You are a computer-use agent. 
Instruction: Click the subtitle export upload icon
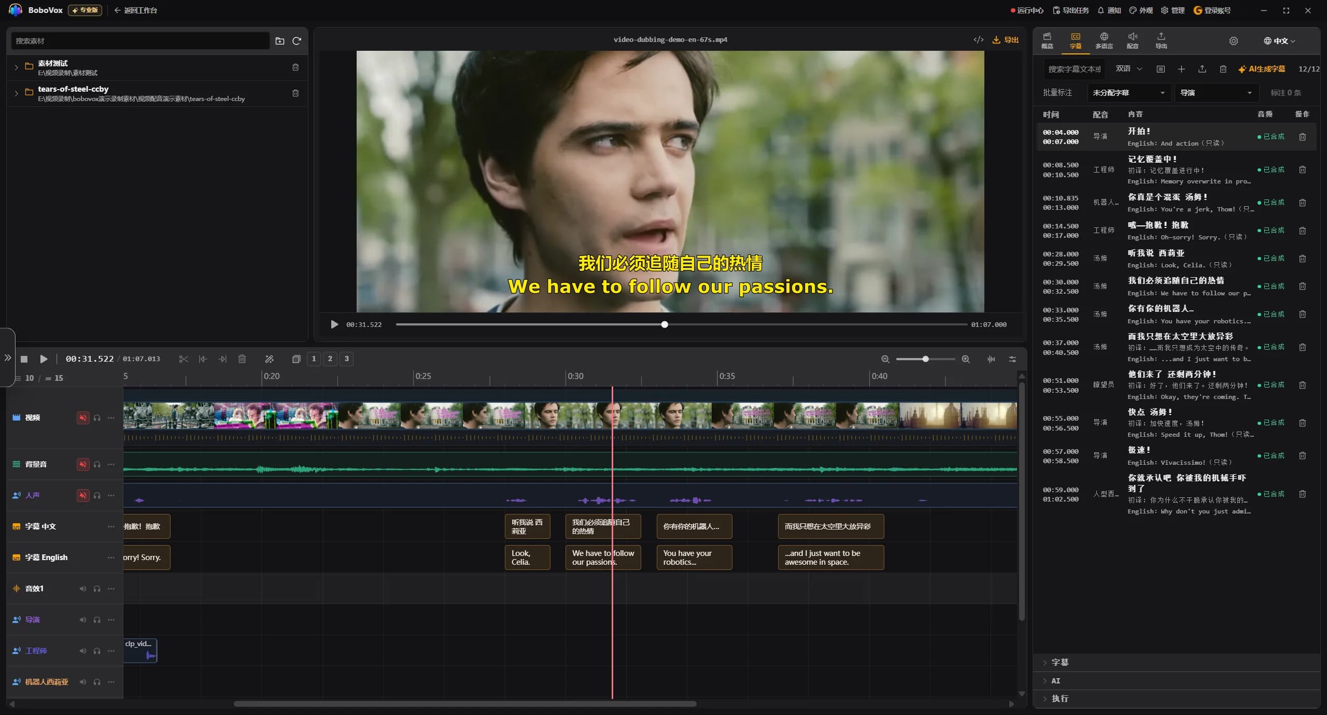click(x=1202, y=69)
